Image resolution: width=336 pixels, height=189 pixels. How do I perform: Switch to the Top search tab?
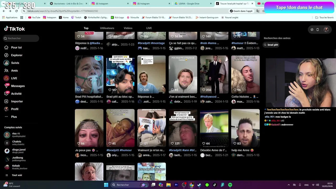pyautogui.click(x=86, y=28)
